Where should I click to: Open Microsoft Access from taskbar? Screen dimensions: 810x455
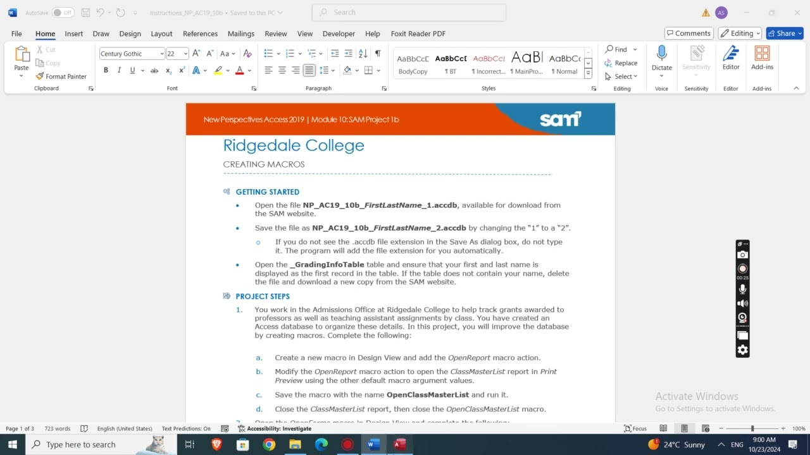400,445
